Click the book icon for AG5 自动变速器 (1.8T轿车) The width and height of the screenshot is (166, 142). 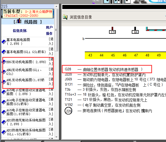tap(4, 112)
